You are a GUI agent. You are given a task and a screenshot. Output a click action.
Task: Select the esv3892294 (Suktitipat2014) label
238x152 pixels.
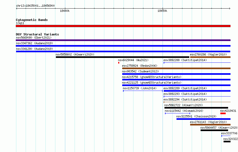point(185,99)
